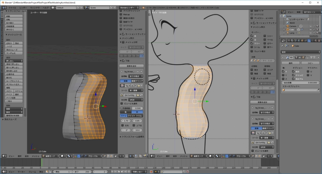Click the right viewport editor type icon

click(x=152, y=156)
